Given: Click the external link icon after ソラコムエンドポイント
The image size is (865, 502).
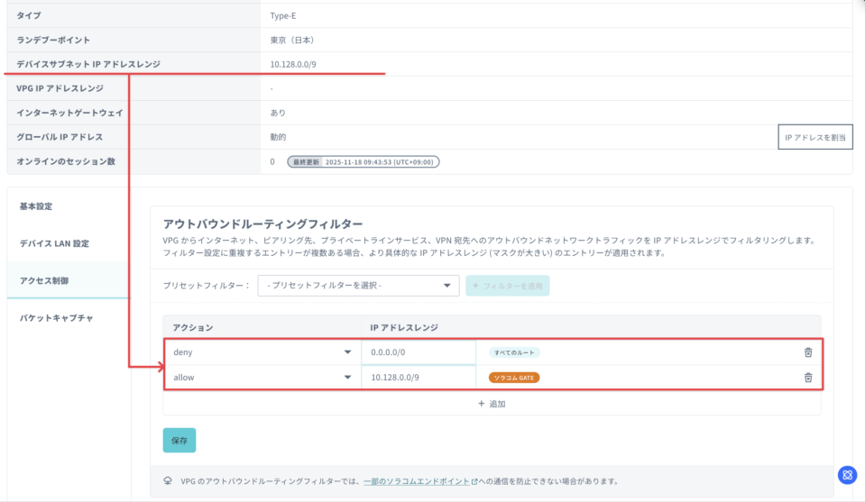Looking at the screenshot, I should point(474,482).
